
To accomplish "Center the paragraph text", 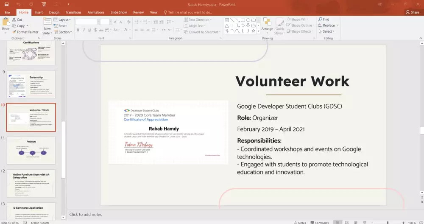I will (142, 30).
